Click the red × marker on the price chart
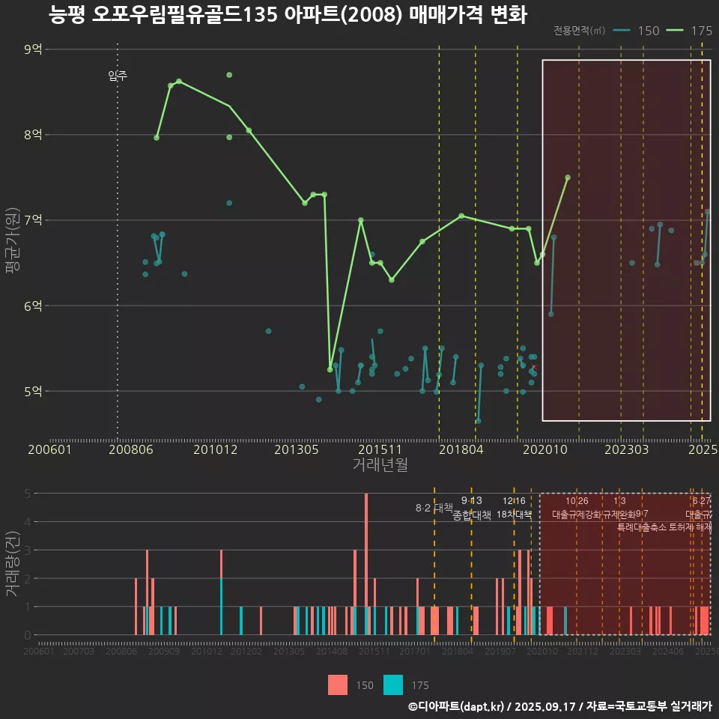The width and height of the screenshot is (719, 719). [x=533, y=365]
